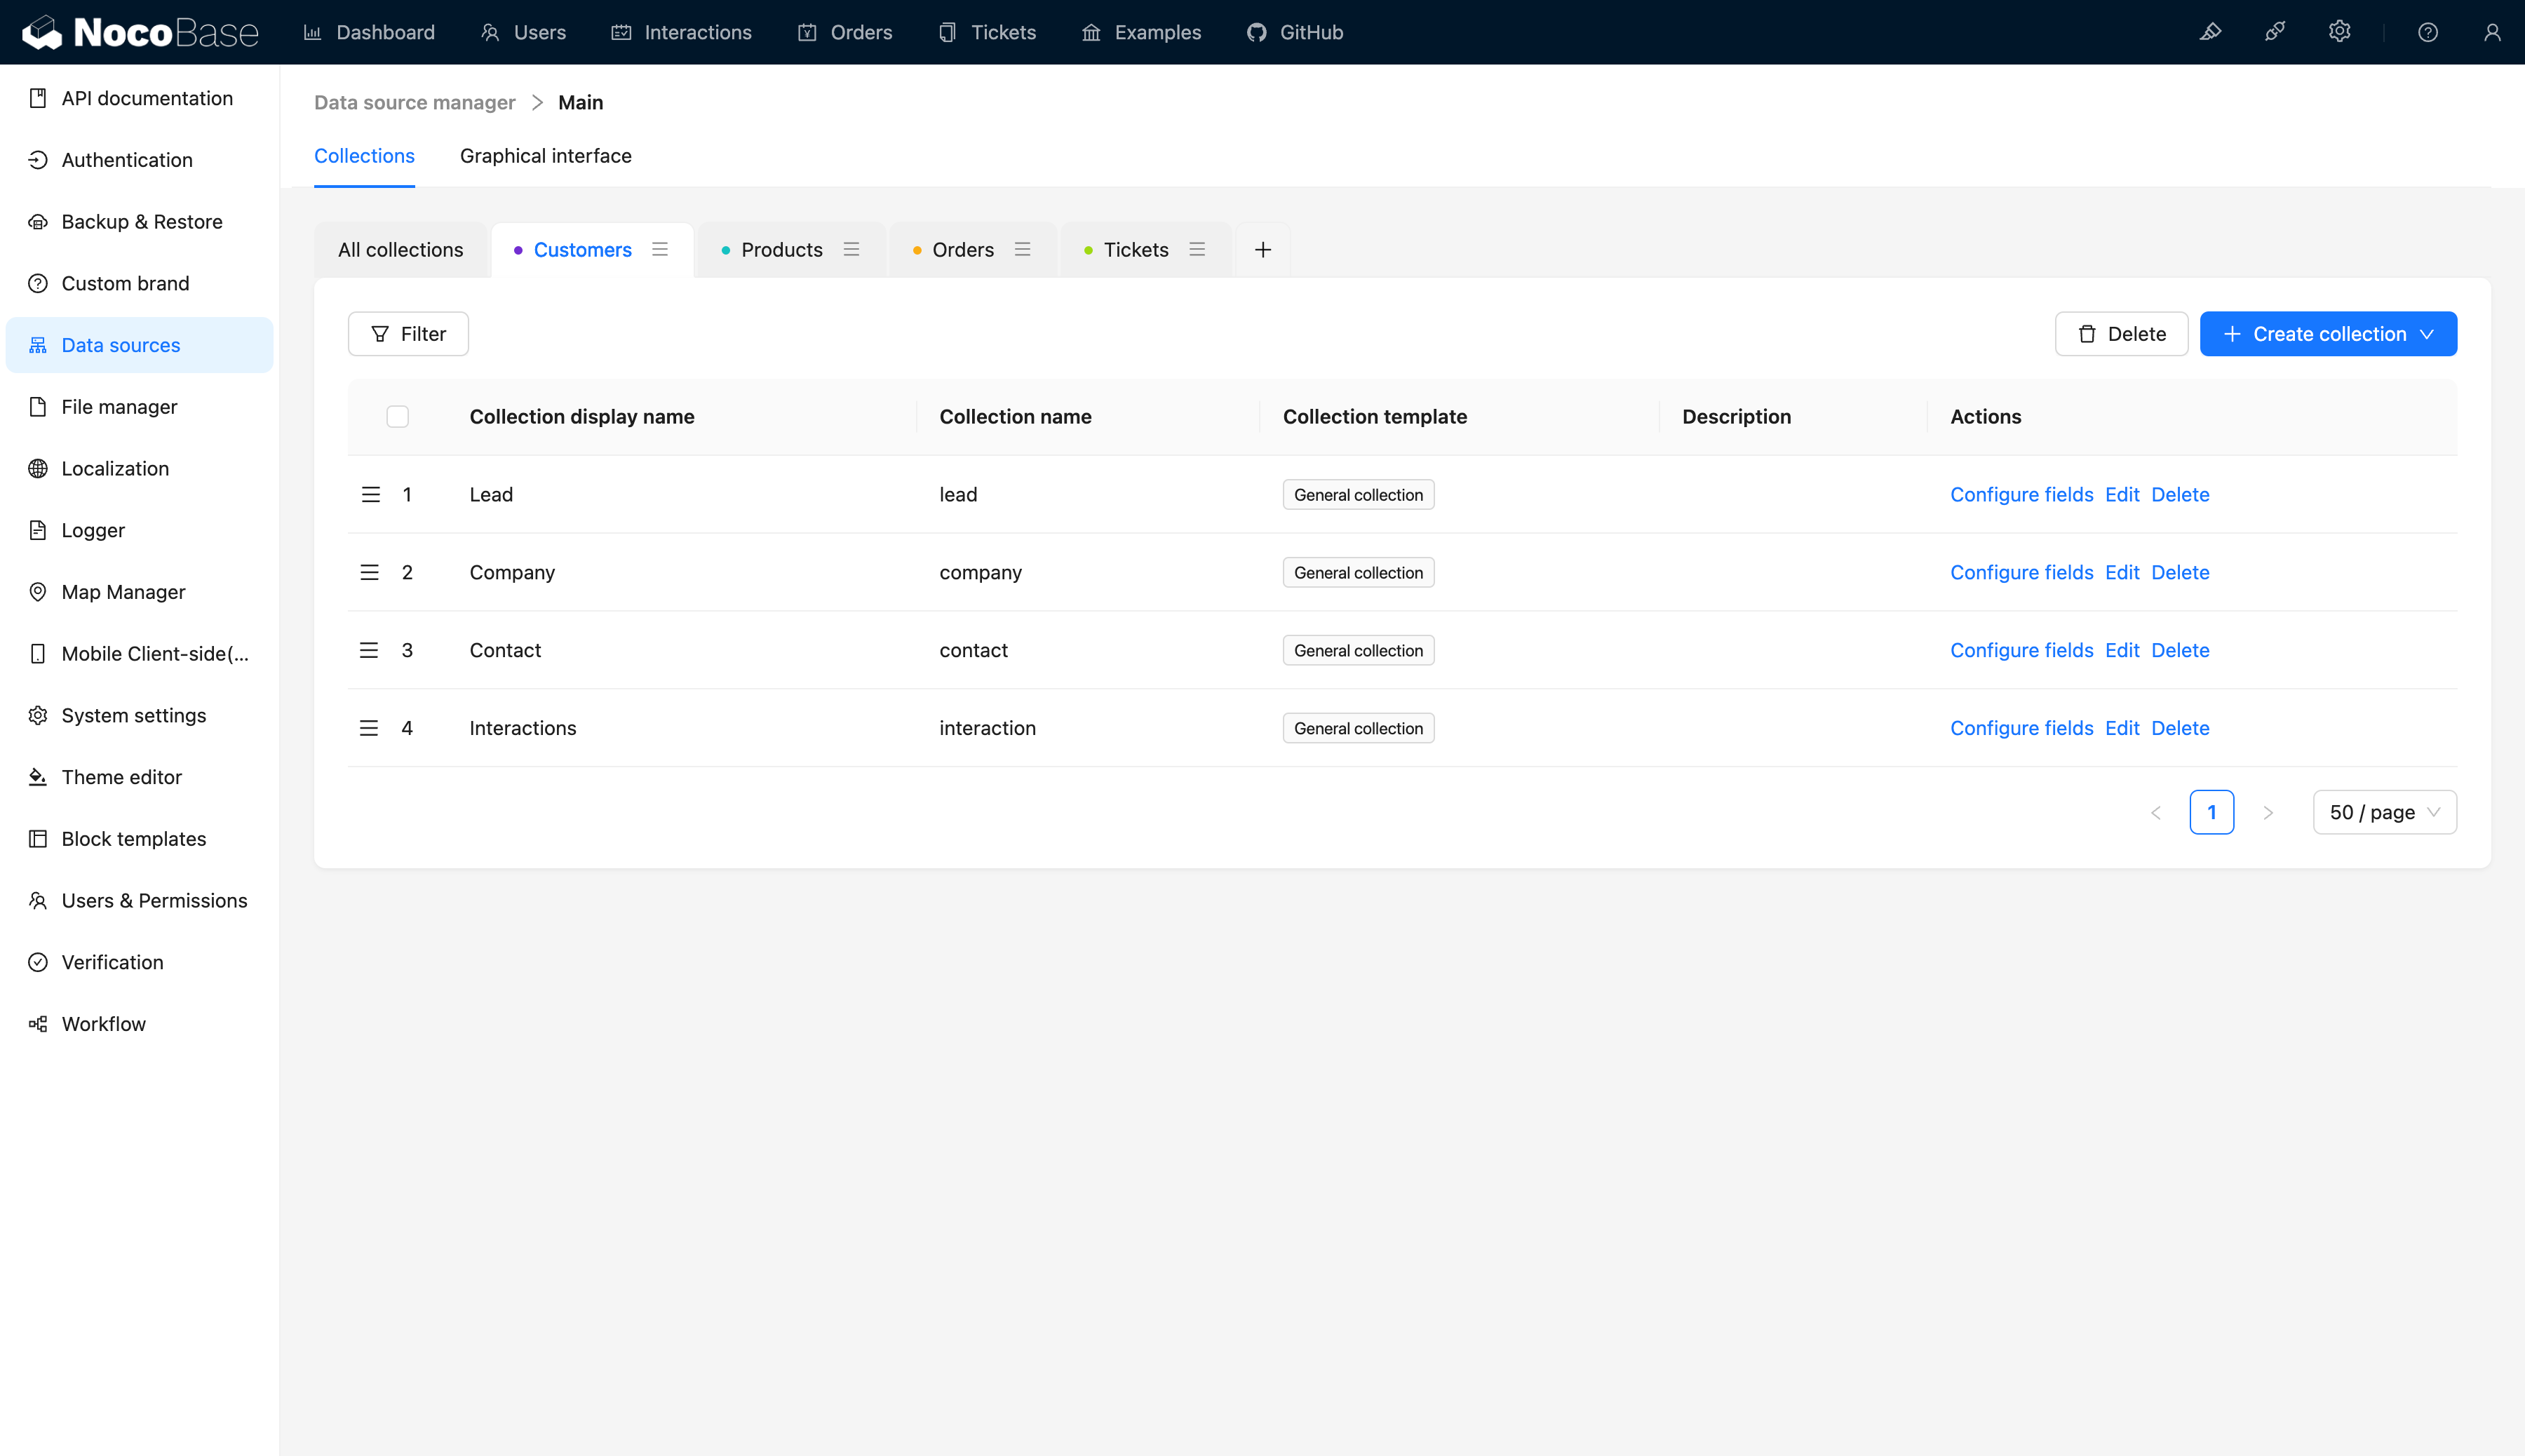Click the help question mark icon
The width and height of the screenshot is (2525, 1456).
[2427, 32]
